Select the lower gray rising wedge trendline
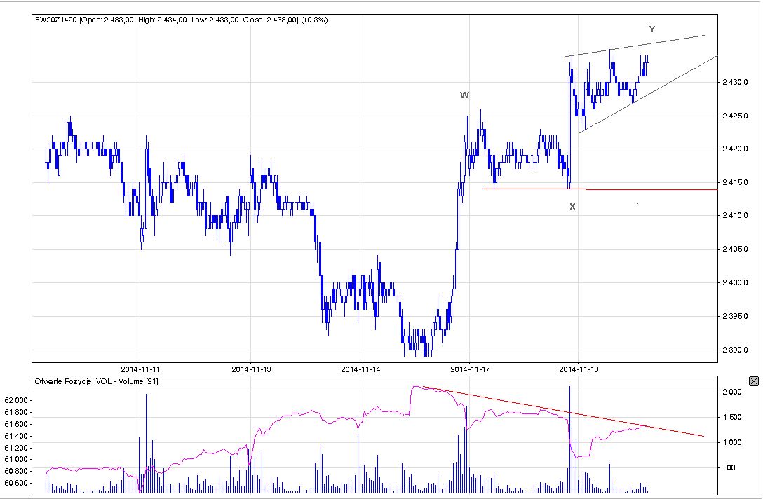This screenshot has height=499, width=763. (648, 95)
